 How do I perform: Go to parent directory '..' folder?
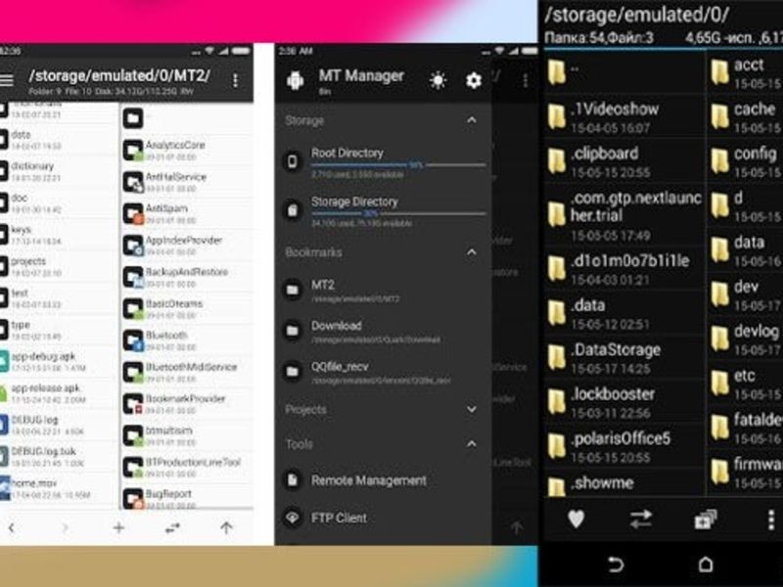tap(624, 72)
